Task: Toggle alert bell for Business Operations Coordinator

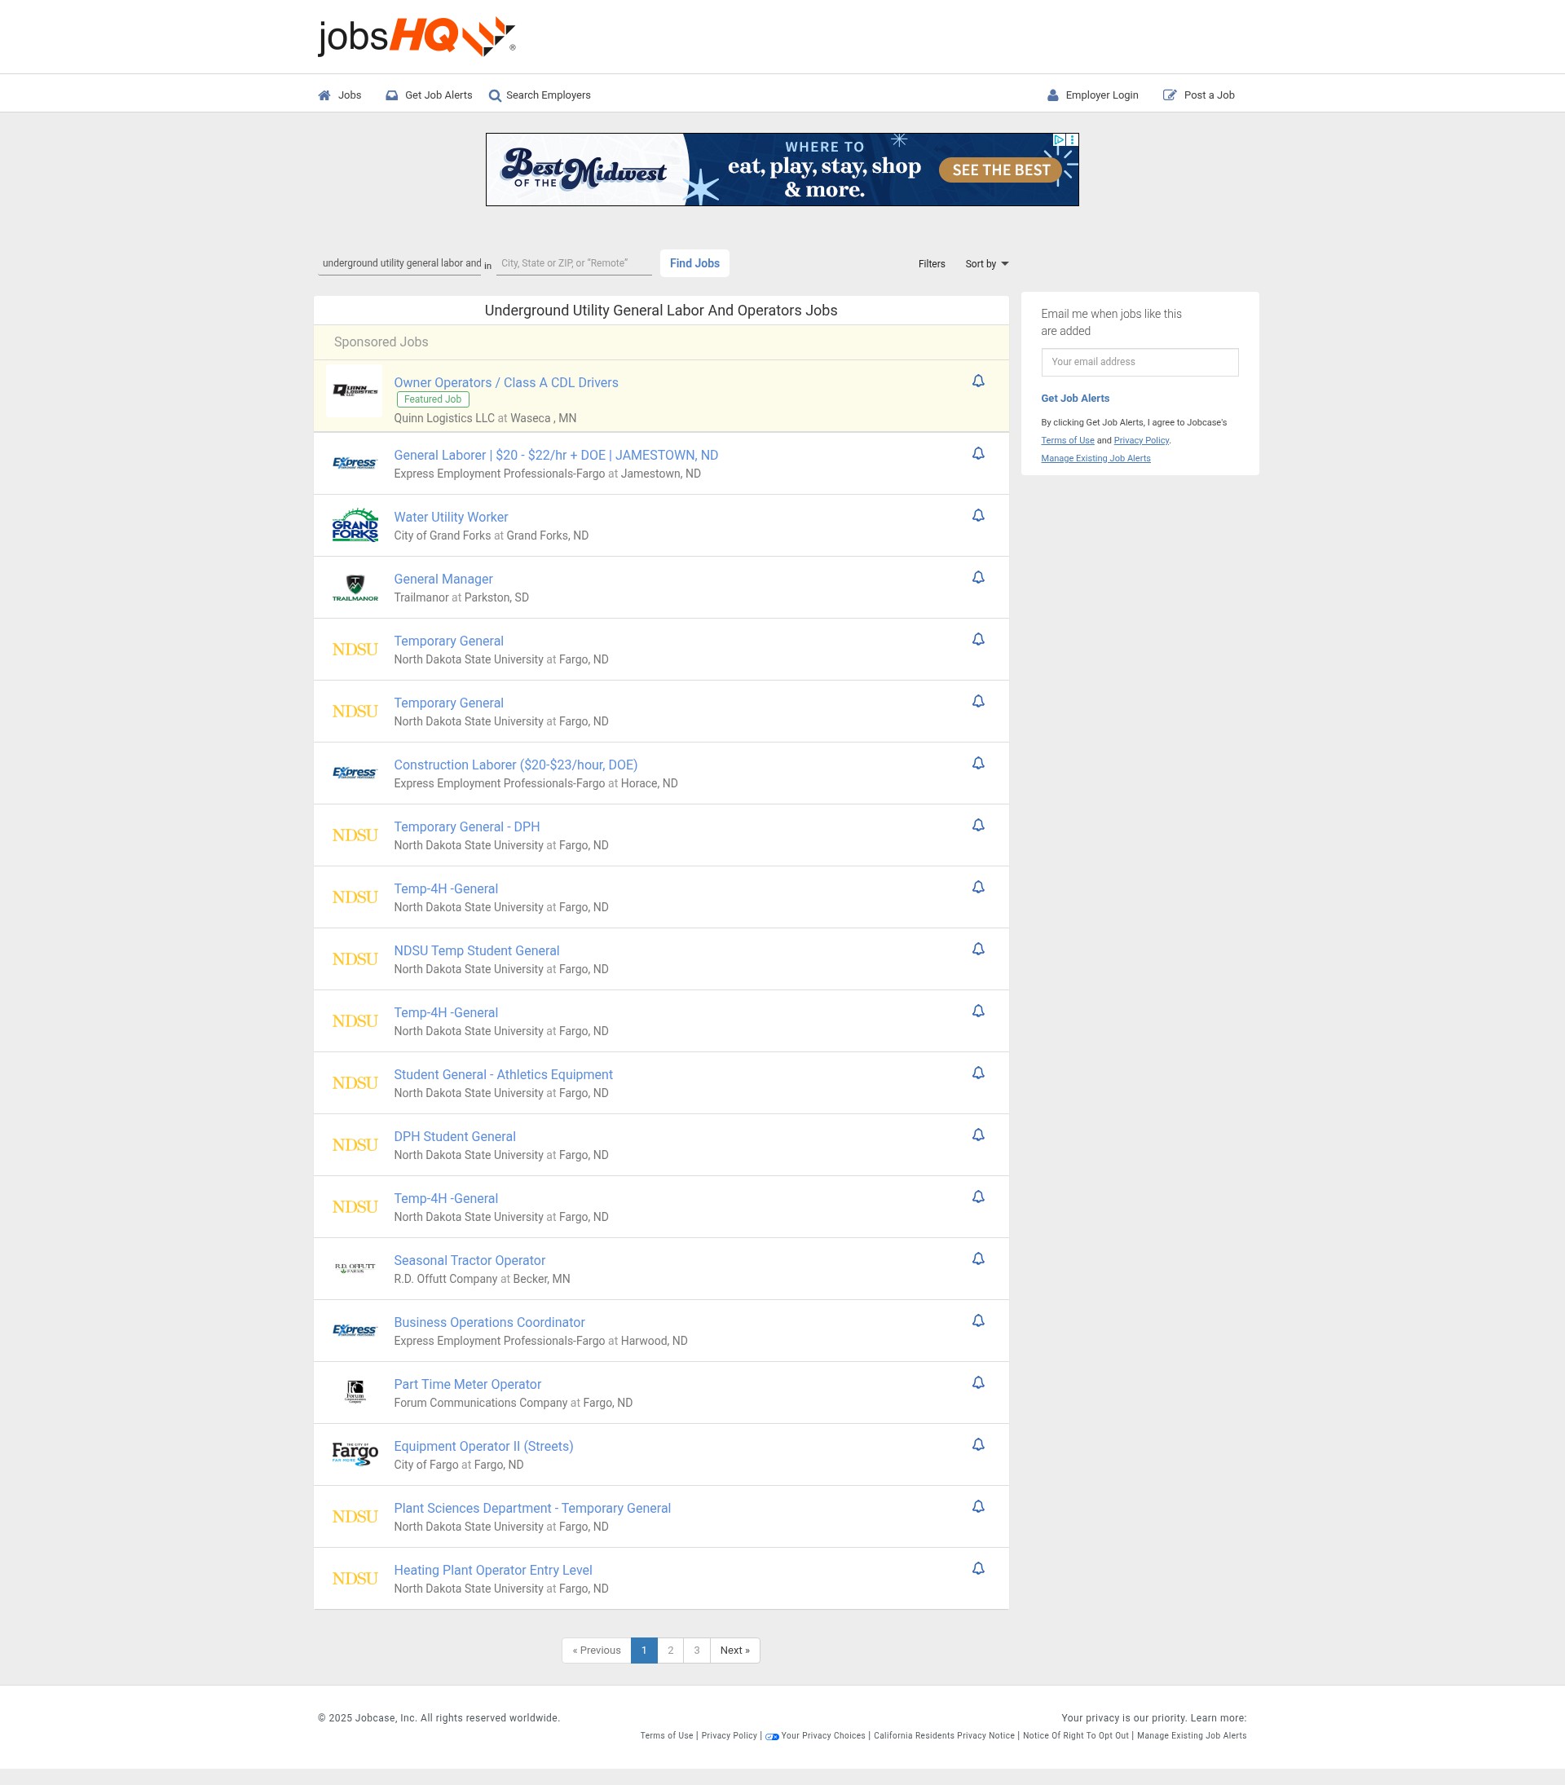Action: point(978,1321)
